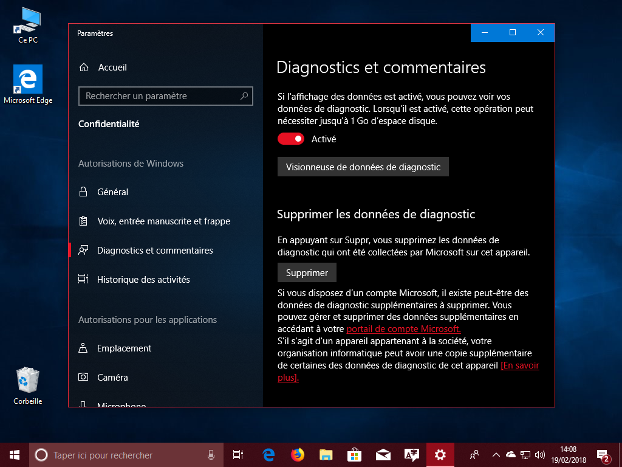The height and width of the screenshot is (467, 622).
Task: Go to Accueil home page
Action: point(112,67)
